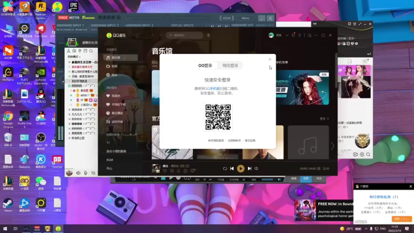
Task: Create a new playlist with the plus icon
Action: (x=130, y=135)
